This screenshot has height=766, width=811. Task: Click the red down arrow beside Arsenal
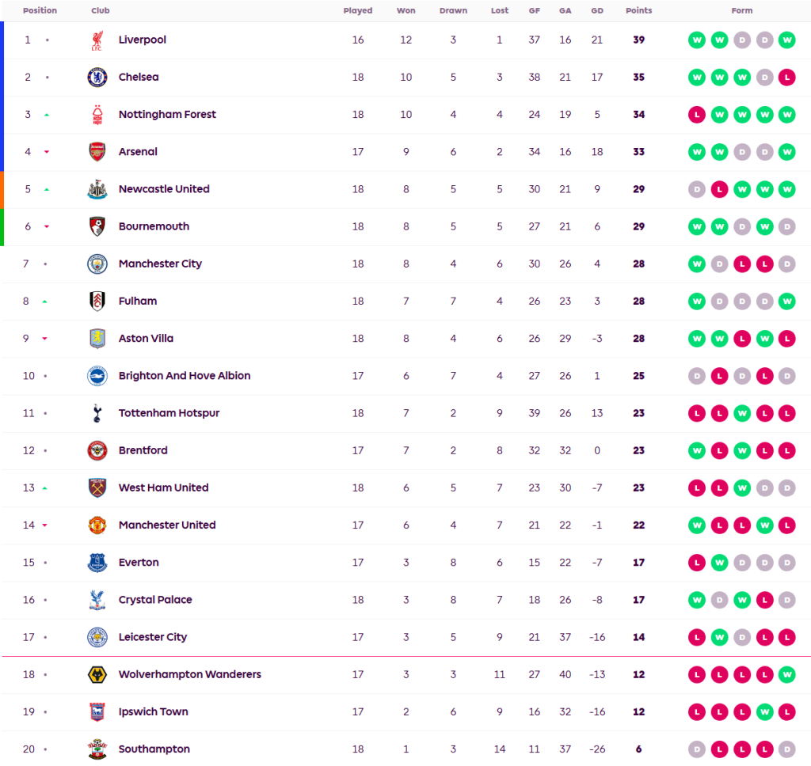pyautogui.click(x=47, y=152)
